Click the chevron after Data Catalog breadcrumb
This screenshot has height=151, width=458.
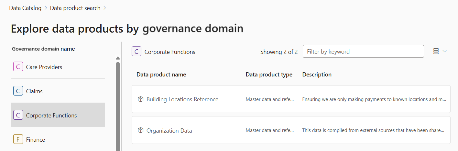coord(46,8)
